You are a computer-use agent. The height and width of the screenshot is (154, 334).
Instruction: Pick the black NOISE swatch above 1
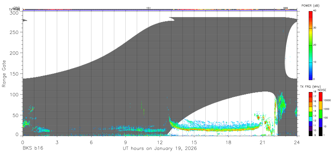321,132
